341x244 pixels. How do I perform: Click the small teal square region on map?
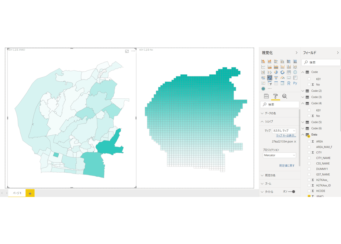56,155
